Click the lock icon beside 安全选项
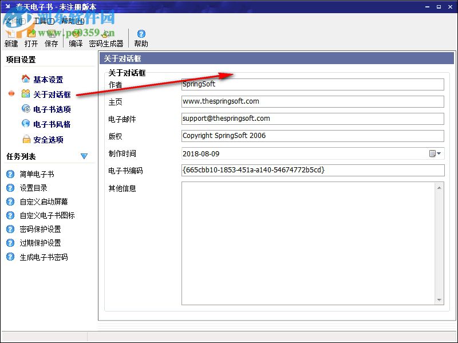Screen dimensions: 458x343 pos(26,139)
